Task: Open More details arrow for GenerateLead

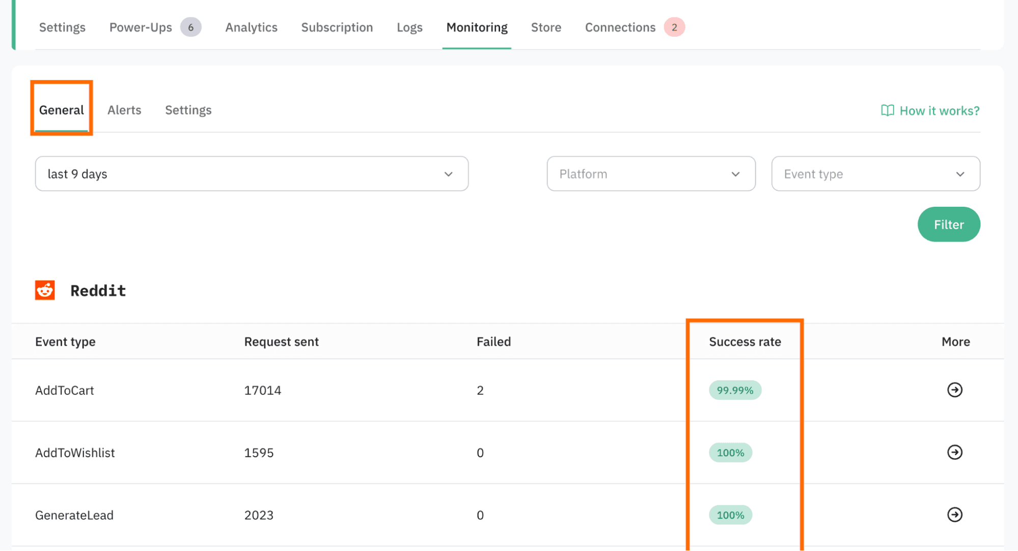Action: [954, 515]
